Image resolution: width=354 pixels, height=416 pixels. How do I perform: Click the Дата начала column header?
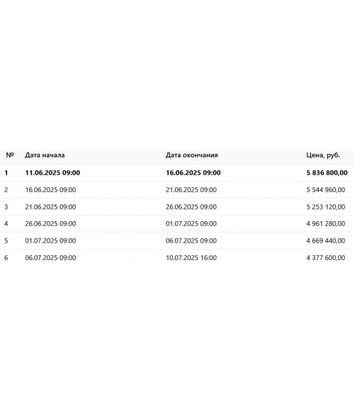(x=45, y=155)
